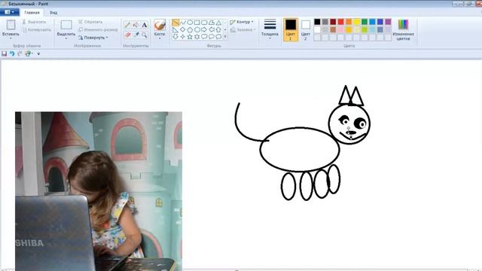This screenshot has width=482, height=271.
Task: Pick the purple palette color
Action: click(x=389, y=22)
